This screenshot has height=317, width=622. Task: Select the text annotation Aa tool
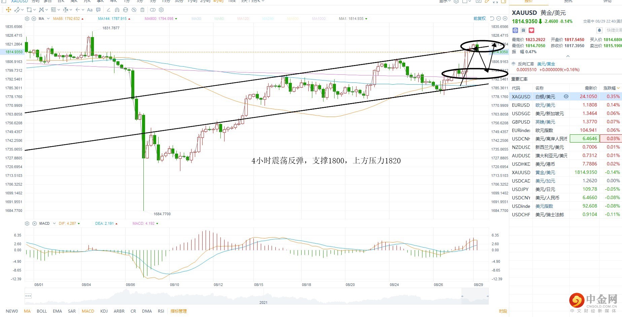point(90,10)
